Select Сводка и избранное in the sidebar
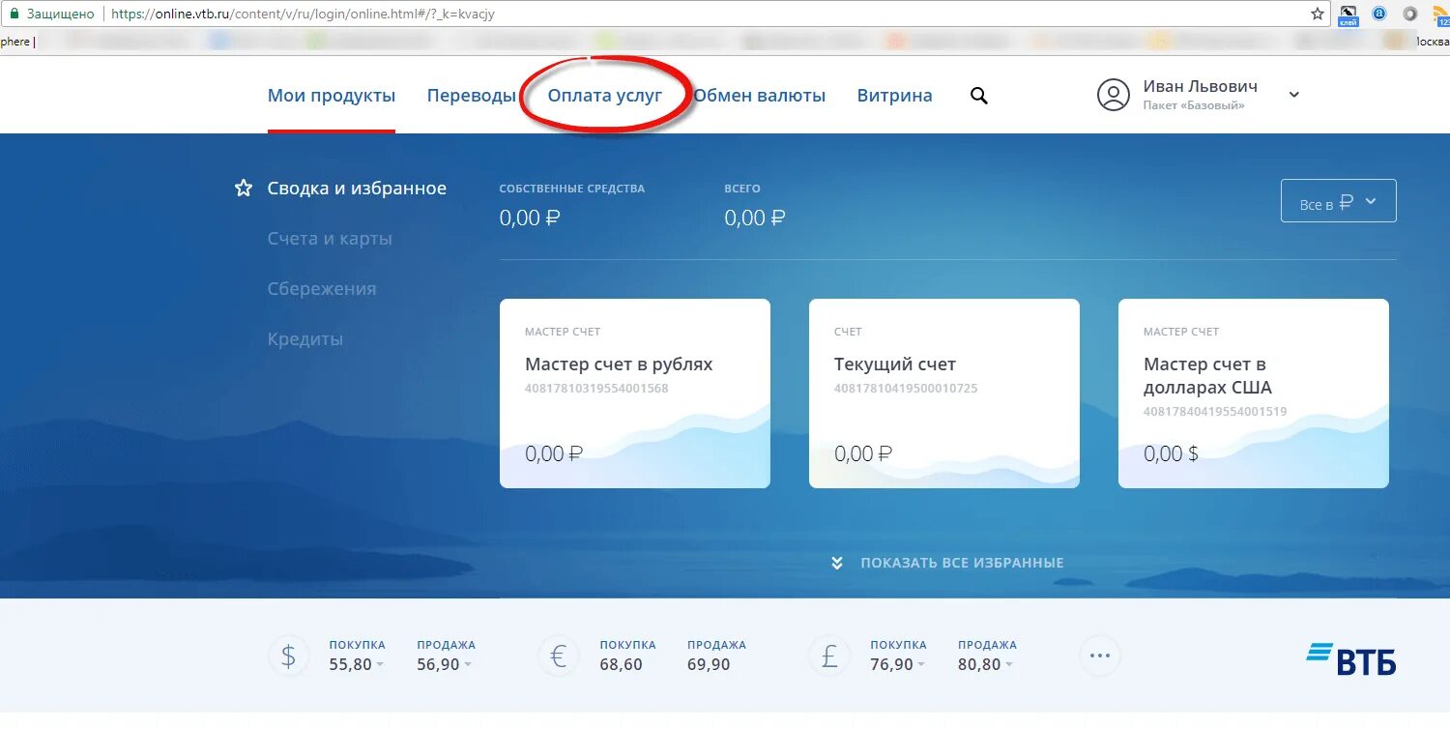 [357, 189]
